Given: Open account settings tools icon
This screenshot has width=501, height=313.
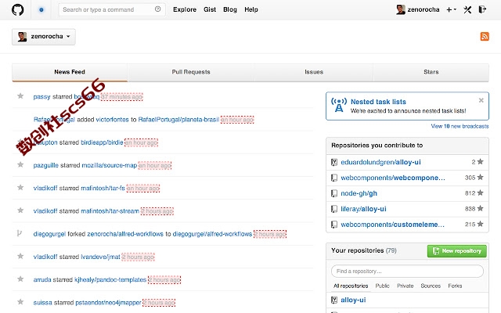Looking at the screenshot, I should point(467,9).
